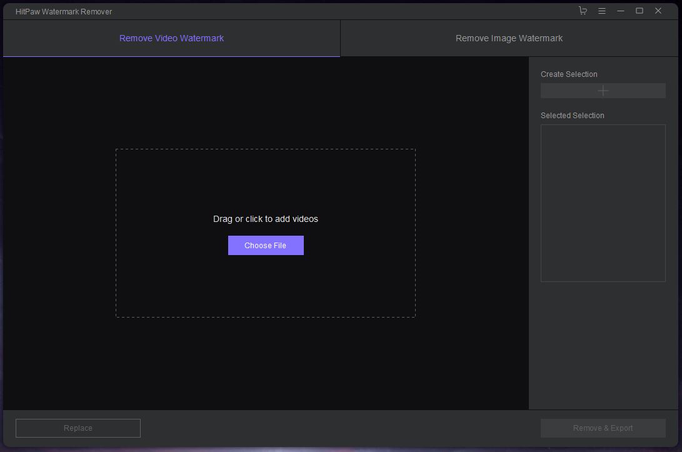Click the HitPaw Watermark Remover title text
682x452 pixels.
click(x=64, y=11)
